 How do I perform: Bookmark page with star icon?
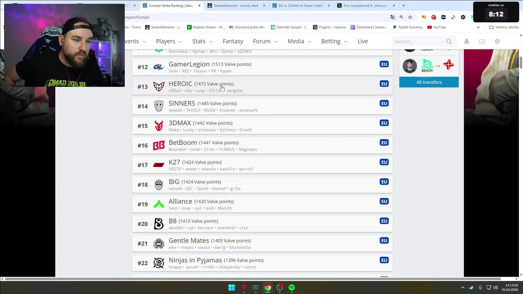[410, 17]
